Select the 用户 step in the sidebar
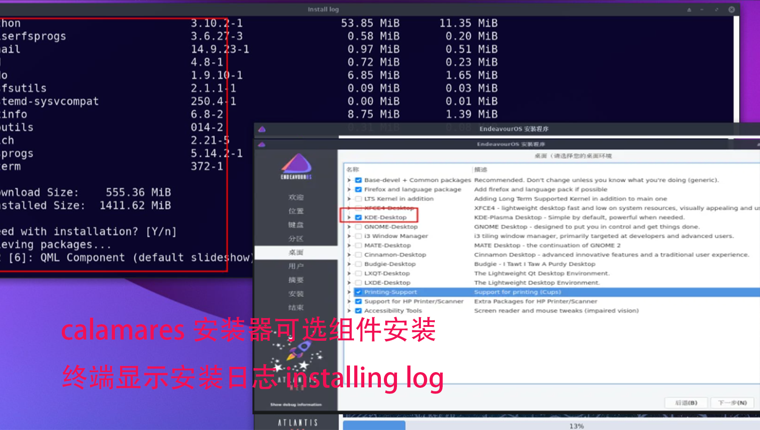 click(296, 266)
